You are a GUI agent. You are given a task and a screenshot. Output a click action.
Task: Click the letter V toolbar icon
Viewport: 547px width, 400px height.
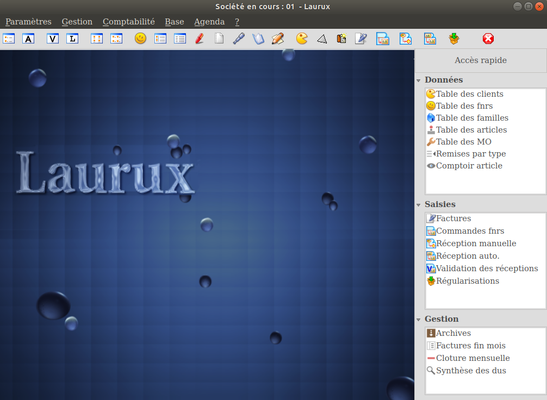pyautogui.click(x=53, y=39)
